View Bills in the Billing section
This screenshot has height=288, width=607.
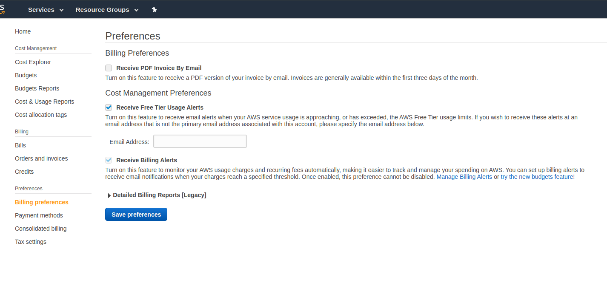(20, 145)
